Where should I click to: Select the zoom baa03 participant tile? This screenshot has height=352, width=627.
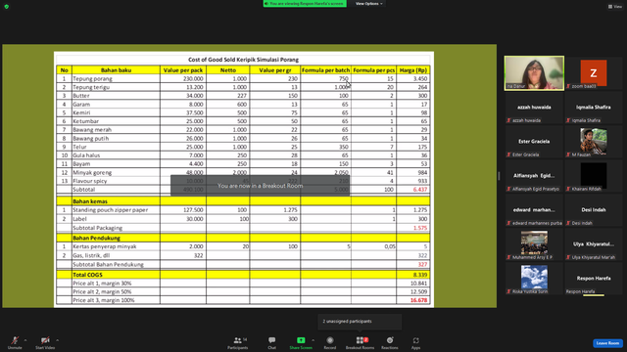pyautogui.click(x=594, y=73)
